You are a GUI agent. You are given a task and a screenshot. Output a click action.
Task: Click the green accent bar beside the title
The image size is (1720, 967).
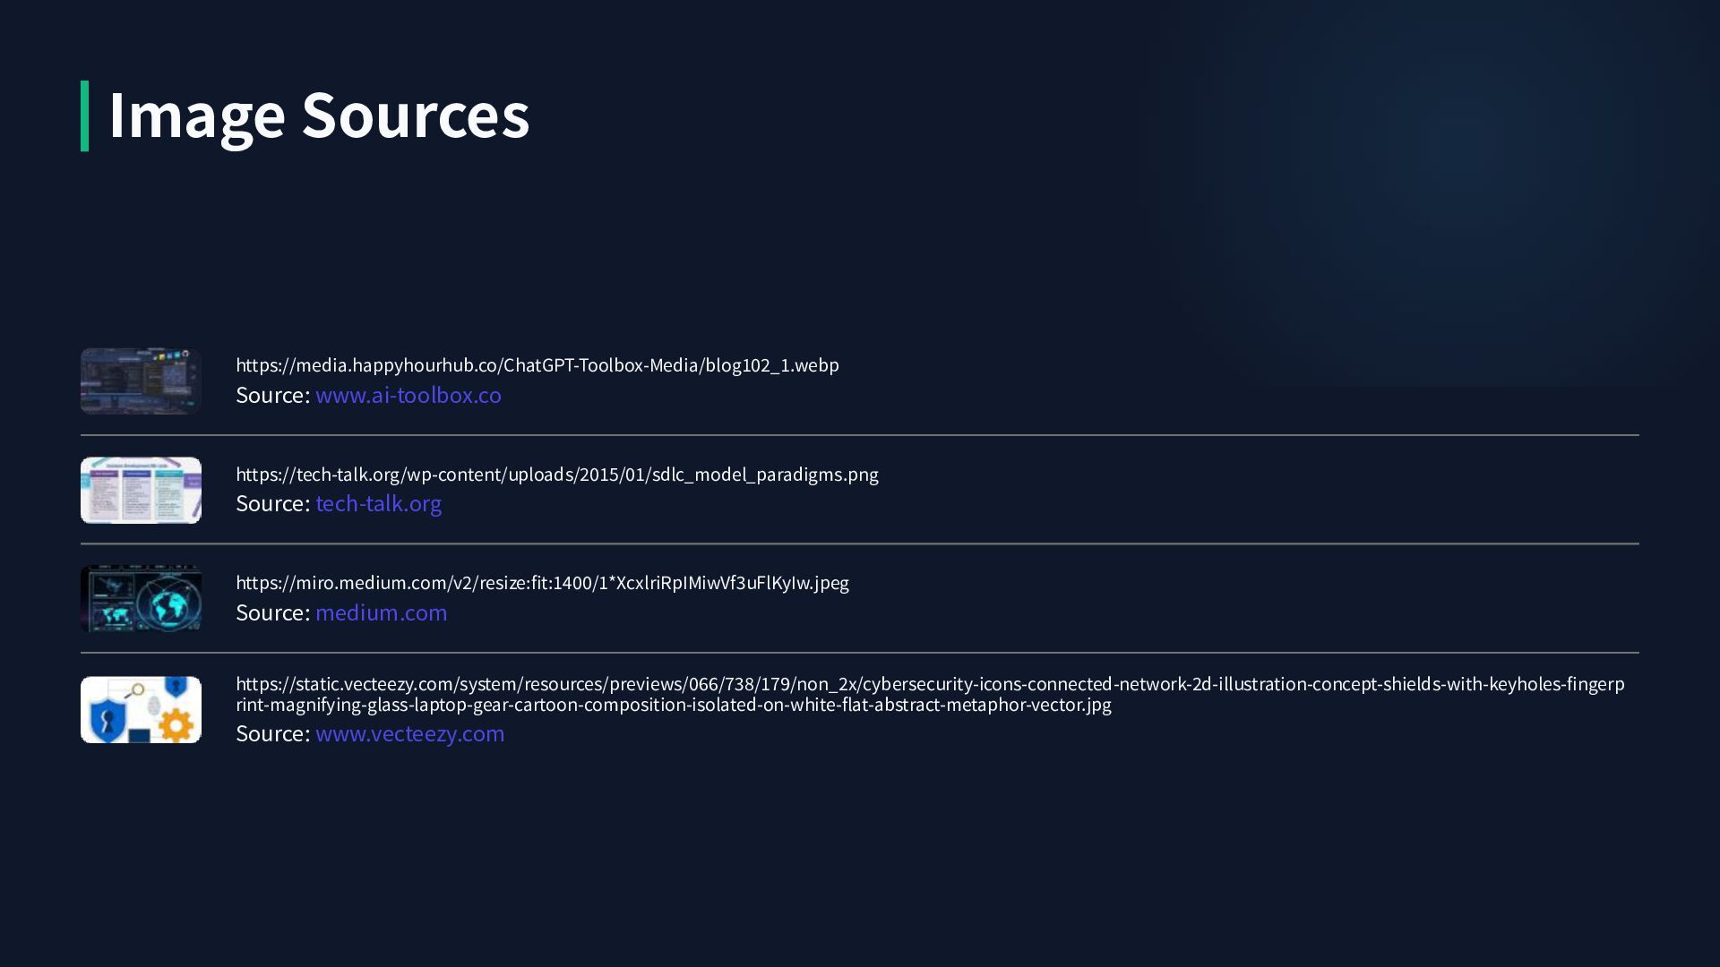pyautogui.click(x=85, y=116)
